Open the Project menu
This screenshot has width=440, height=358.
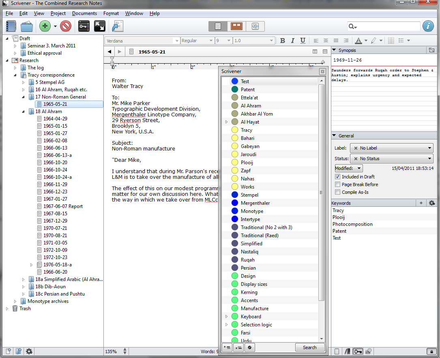58,13
